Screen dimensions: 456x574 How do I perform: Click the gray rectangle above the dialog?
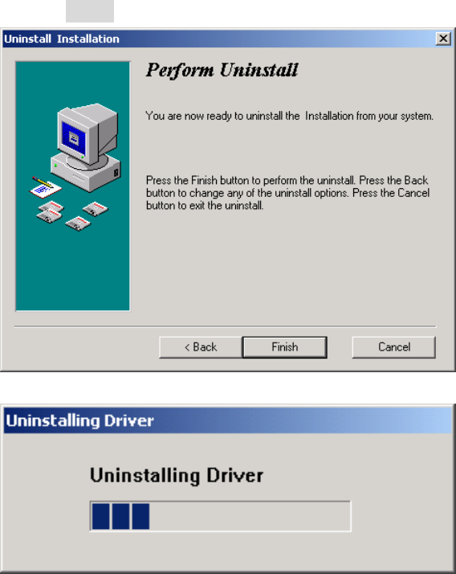[x=90, y=11]
